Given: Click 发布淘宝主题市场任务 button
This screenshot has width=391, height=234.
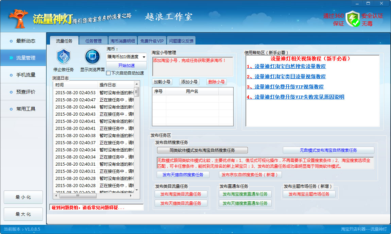Looking at the screenshot, I should pyautogui.click(x=309, y=194).
